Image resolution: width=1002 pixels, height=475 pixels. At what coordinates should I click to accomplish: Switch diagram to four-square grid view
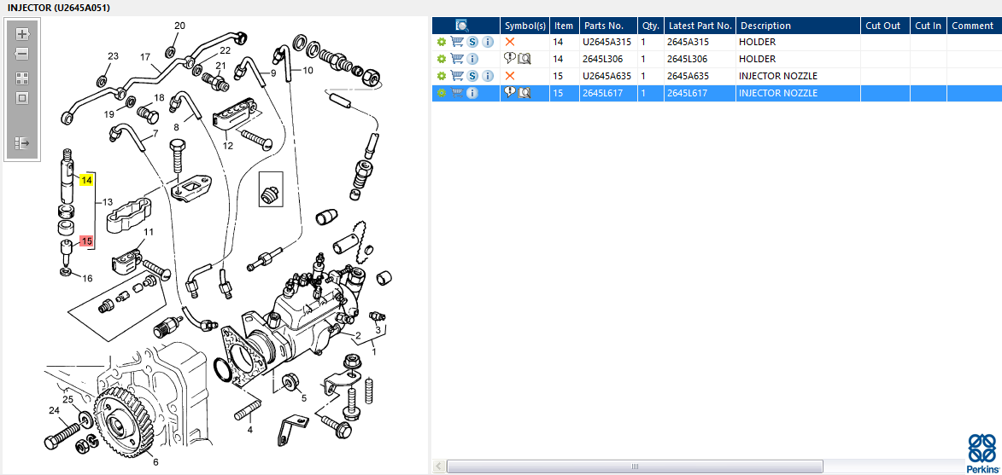click(22, 78)
